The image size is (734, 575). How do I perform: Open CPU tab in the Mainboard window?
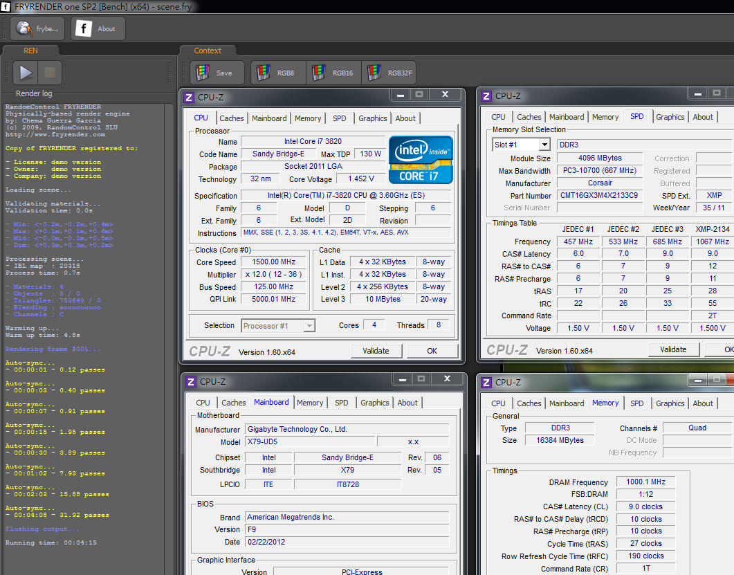[x=203, y=403]
